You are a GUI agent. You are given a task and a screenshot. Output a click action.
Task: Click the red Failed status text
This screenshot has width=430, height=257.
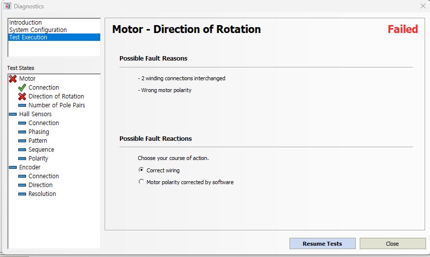(x=402, y=29)
